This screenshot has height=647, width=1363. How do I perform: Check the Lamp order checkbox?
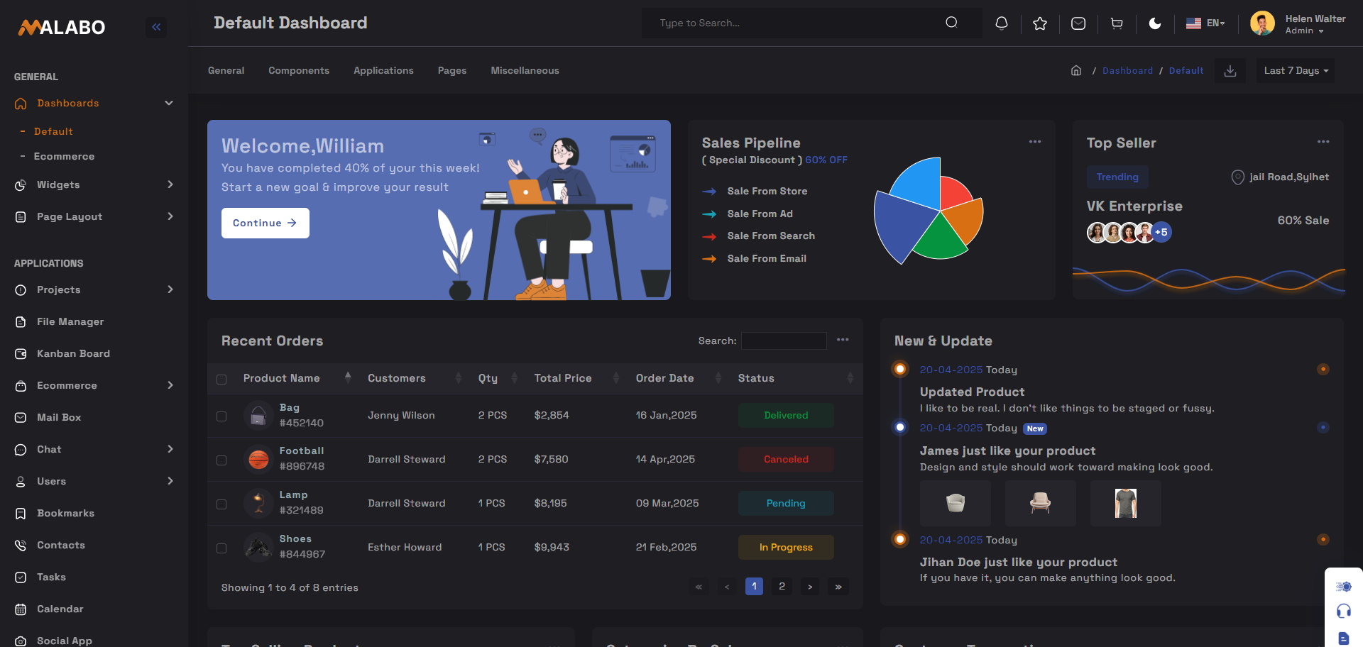coord(221,504)
